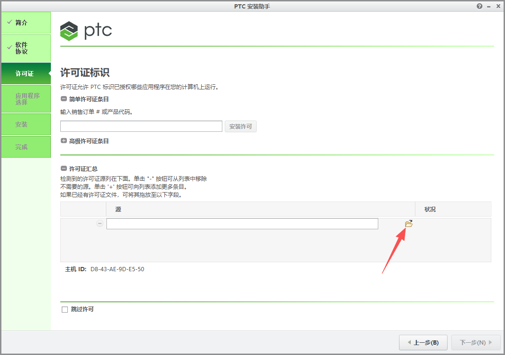The width and height of the screenshot is (505, 355).
Task: Select the 简介 step in the sidebar
Action: pyautogui.click(x=26, y=22)
